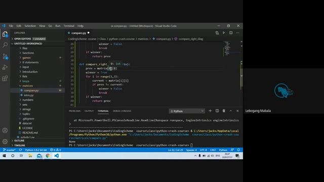Open File Explorer from taskbar
The height and width of the screenshot is (182, 324).
(x=30, y=156)
